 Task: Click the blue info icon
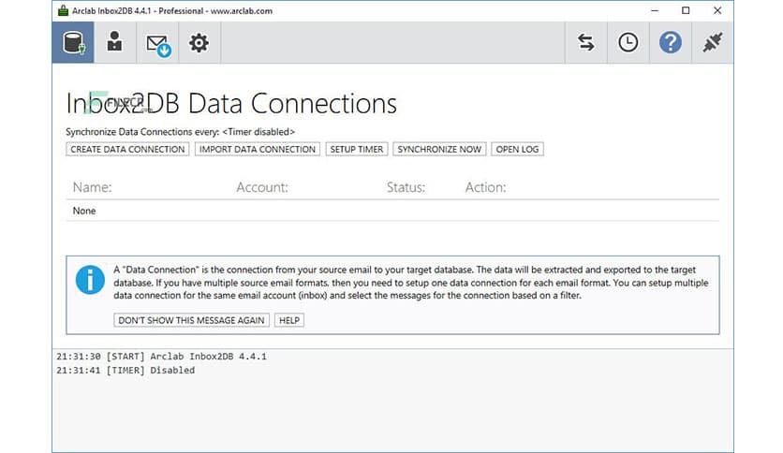coord(90,280)
